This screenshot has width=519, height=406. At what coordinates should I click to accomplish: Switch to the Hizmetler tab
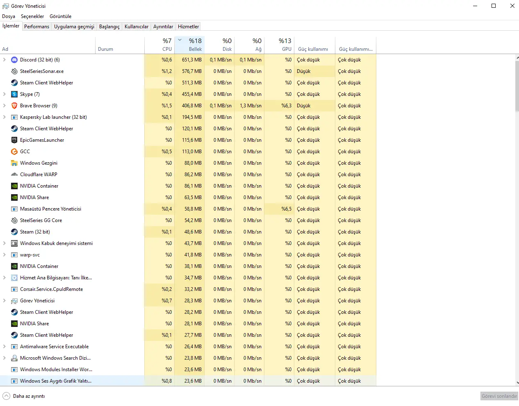point(188,27)
